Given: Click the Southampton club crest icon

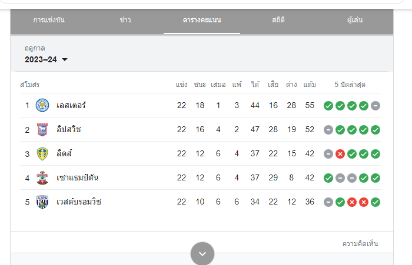Looking at the screenshot, I should [x=42, y=178].
